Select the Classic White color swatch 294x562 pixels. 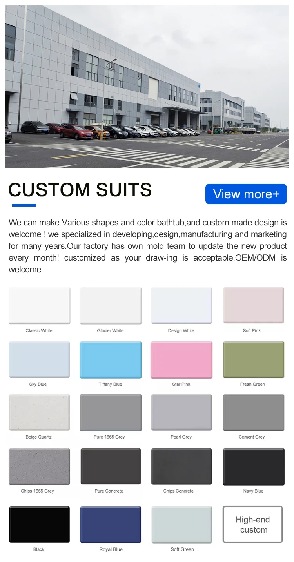pyautogui.click(x=39, y=305)
